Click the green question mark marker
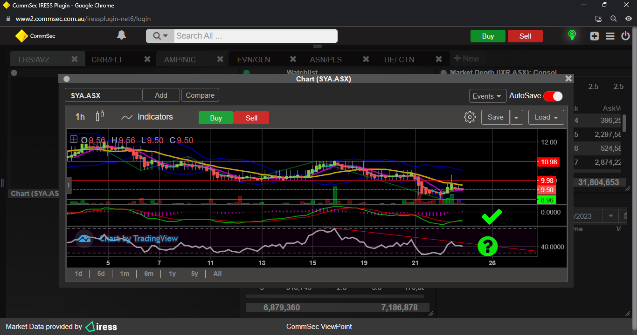 [x=487, y=246]
